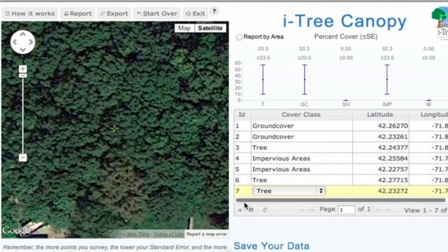448x252 pixels.
Task: Go to previous page arrow in pager
Action: tap(311, 210)
